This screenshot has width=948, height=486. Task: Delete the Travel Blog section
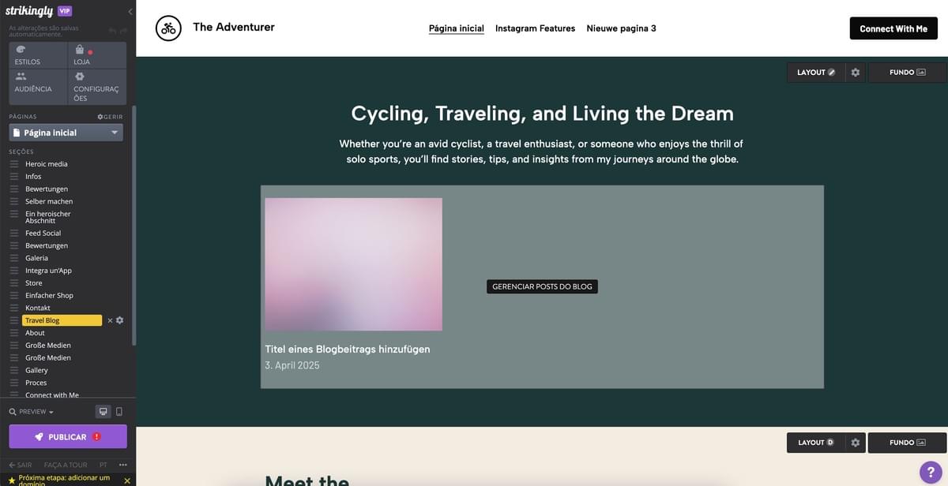[110, 320]
